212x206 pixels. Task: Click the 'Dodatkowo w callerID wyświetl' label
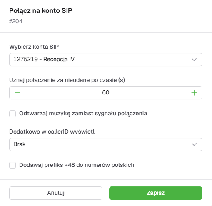tap(52, 132)
